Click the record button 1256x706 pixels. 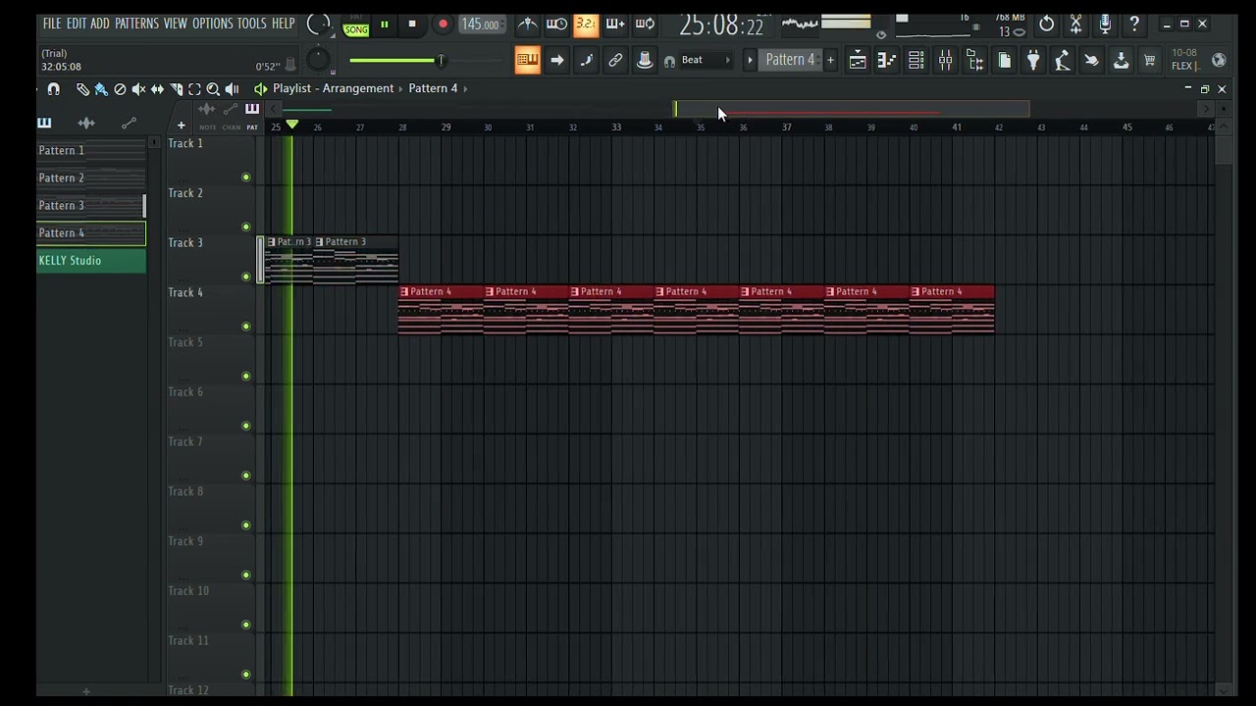pyautogui.click(x=443, y=25)
